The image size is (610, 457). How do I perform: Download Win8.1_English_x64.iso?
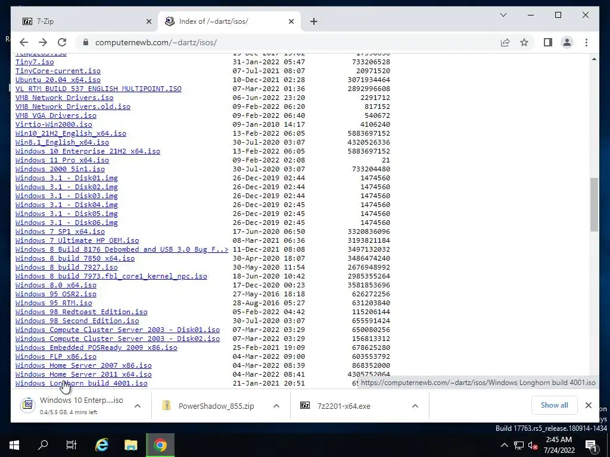tap(62, 142)
